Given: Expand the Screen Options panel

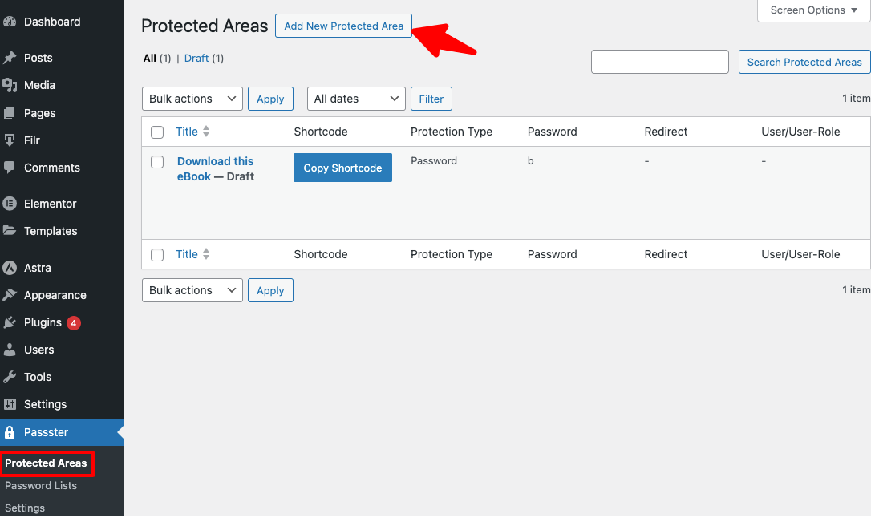Looking at the screenshot, I should pos(812,10).
